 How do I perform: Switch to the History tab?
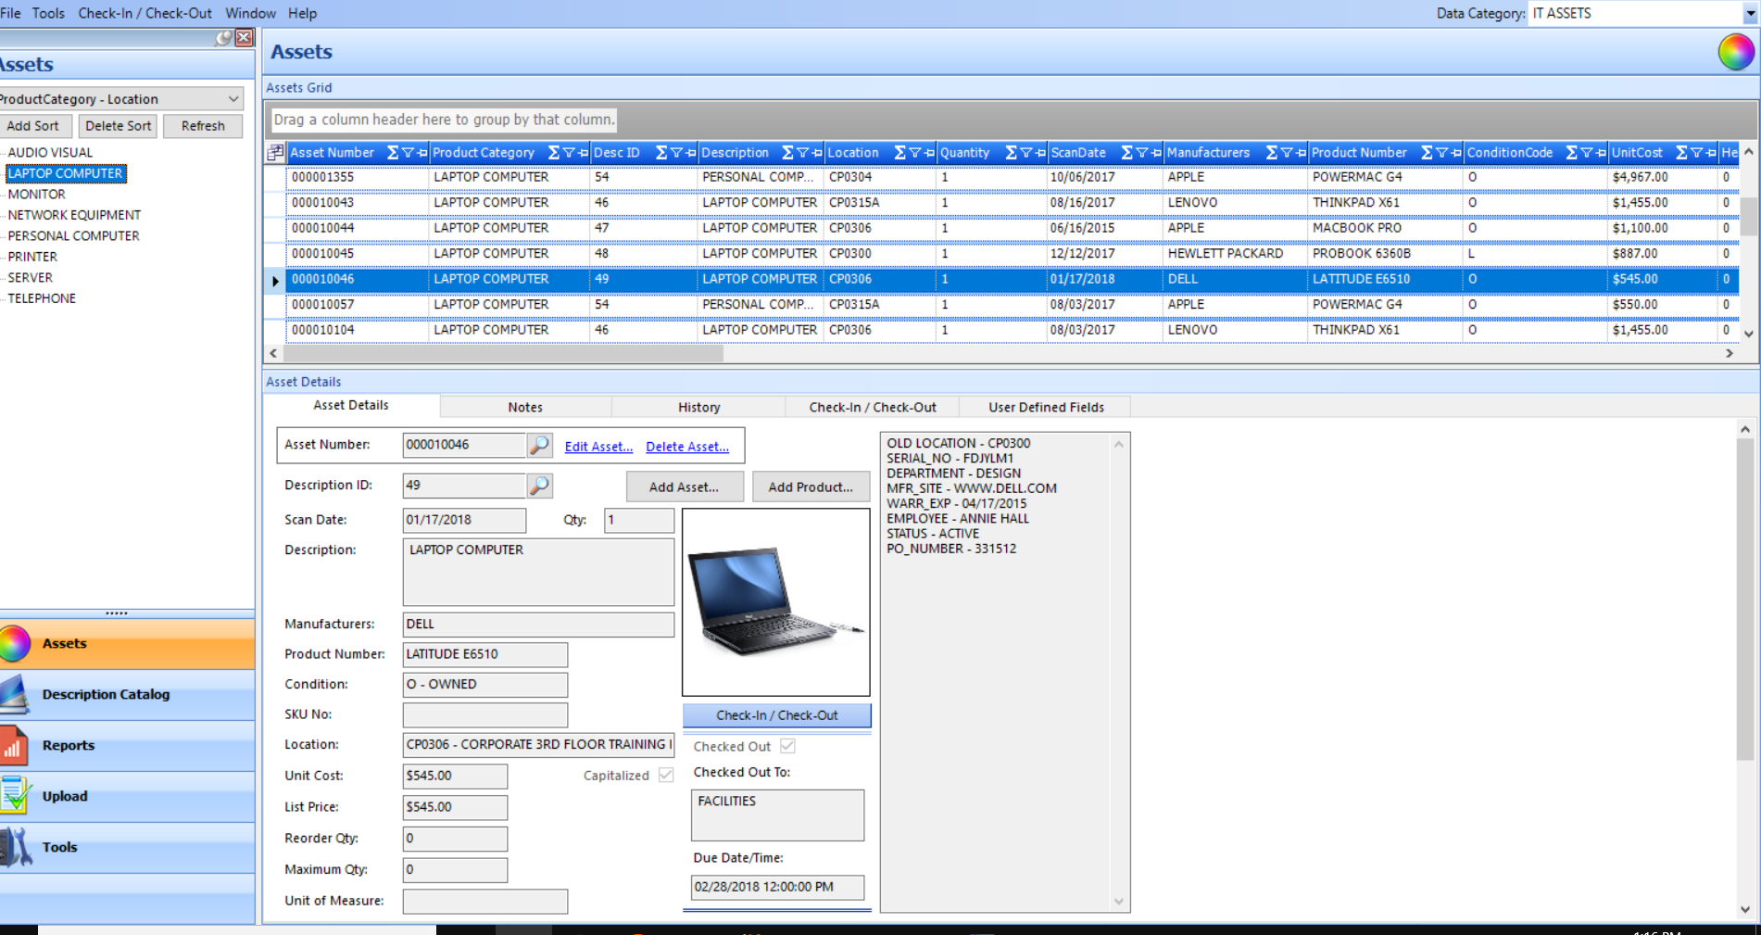[x=698, y=406]
